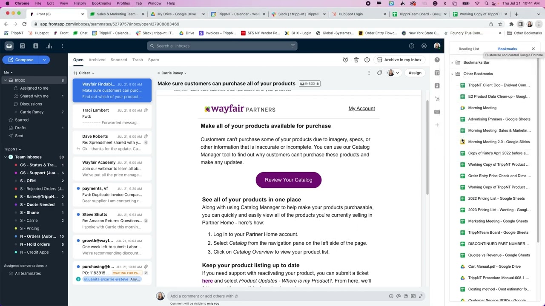545x306 pixels.
Task: Click the Compose button
Action: (x=21, y=60)
